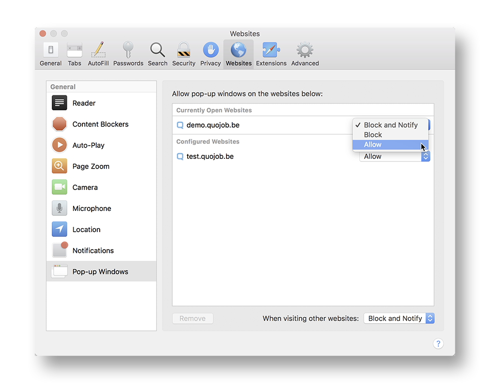490x383 pixels.
Task: Open 'When visiting other websites' dropdown
Action: [399, 319]
